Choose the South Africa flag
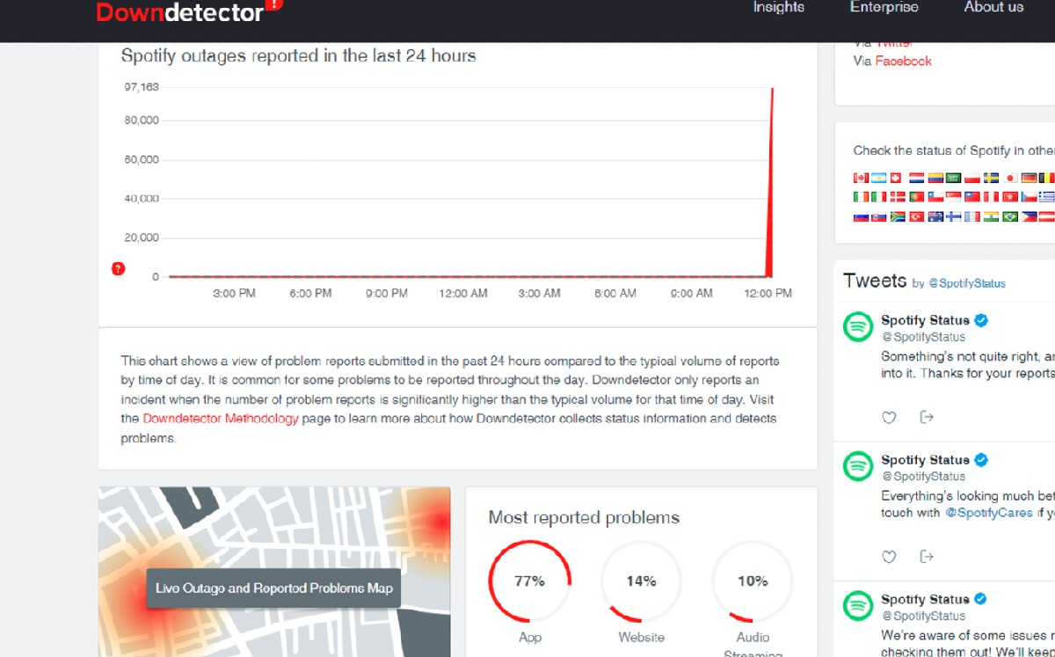1055x657 pixels. pyautogui.click(x=898, y=216)
